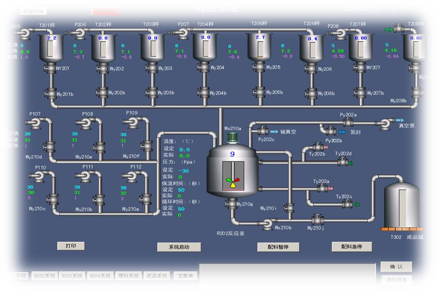Open the 主菜单 main menu tab
Screen dimensions: 438x292
pos(185,276)
